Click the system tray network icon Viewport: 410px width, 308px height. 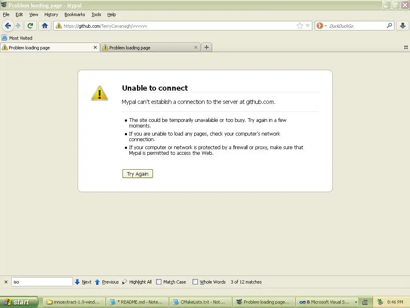pos(380,302)
